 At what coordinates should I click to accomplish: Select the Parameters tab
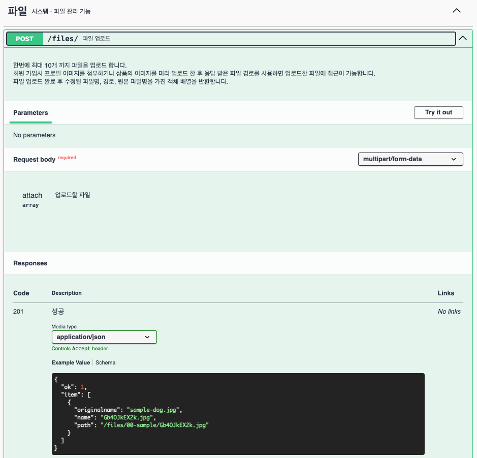pos(30,113)
